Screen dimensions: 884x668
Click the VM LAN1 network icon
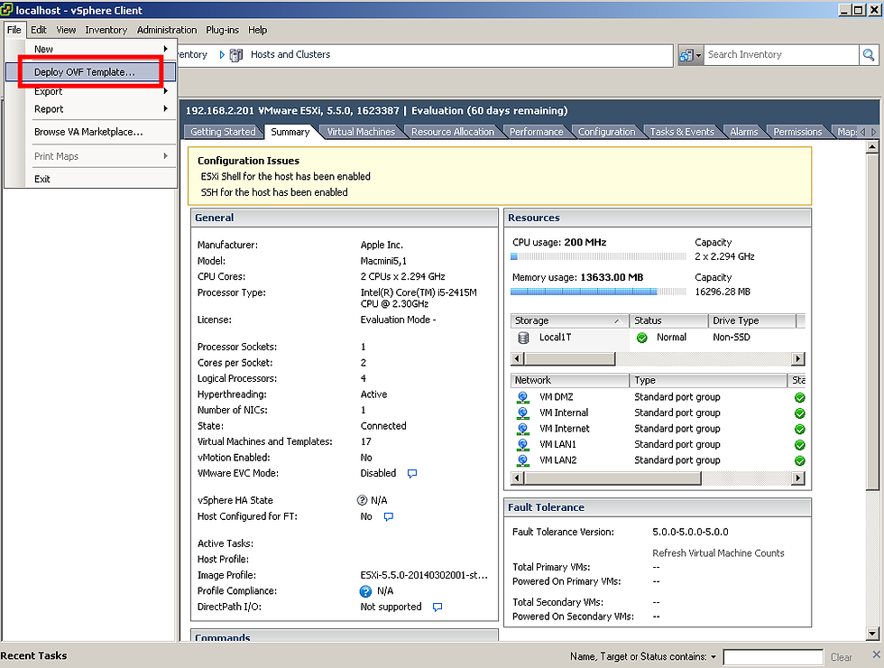[x=522, y=444]
